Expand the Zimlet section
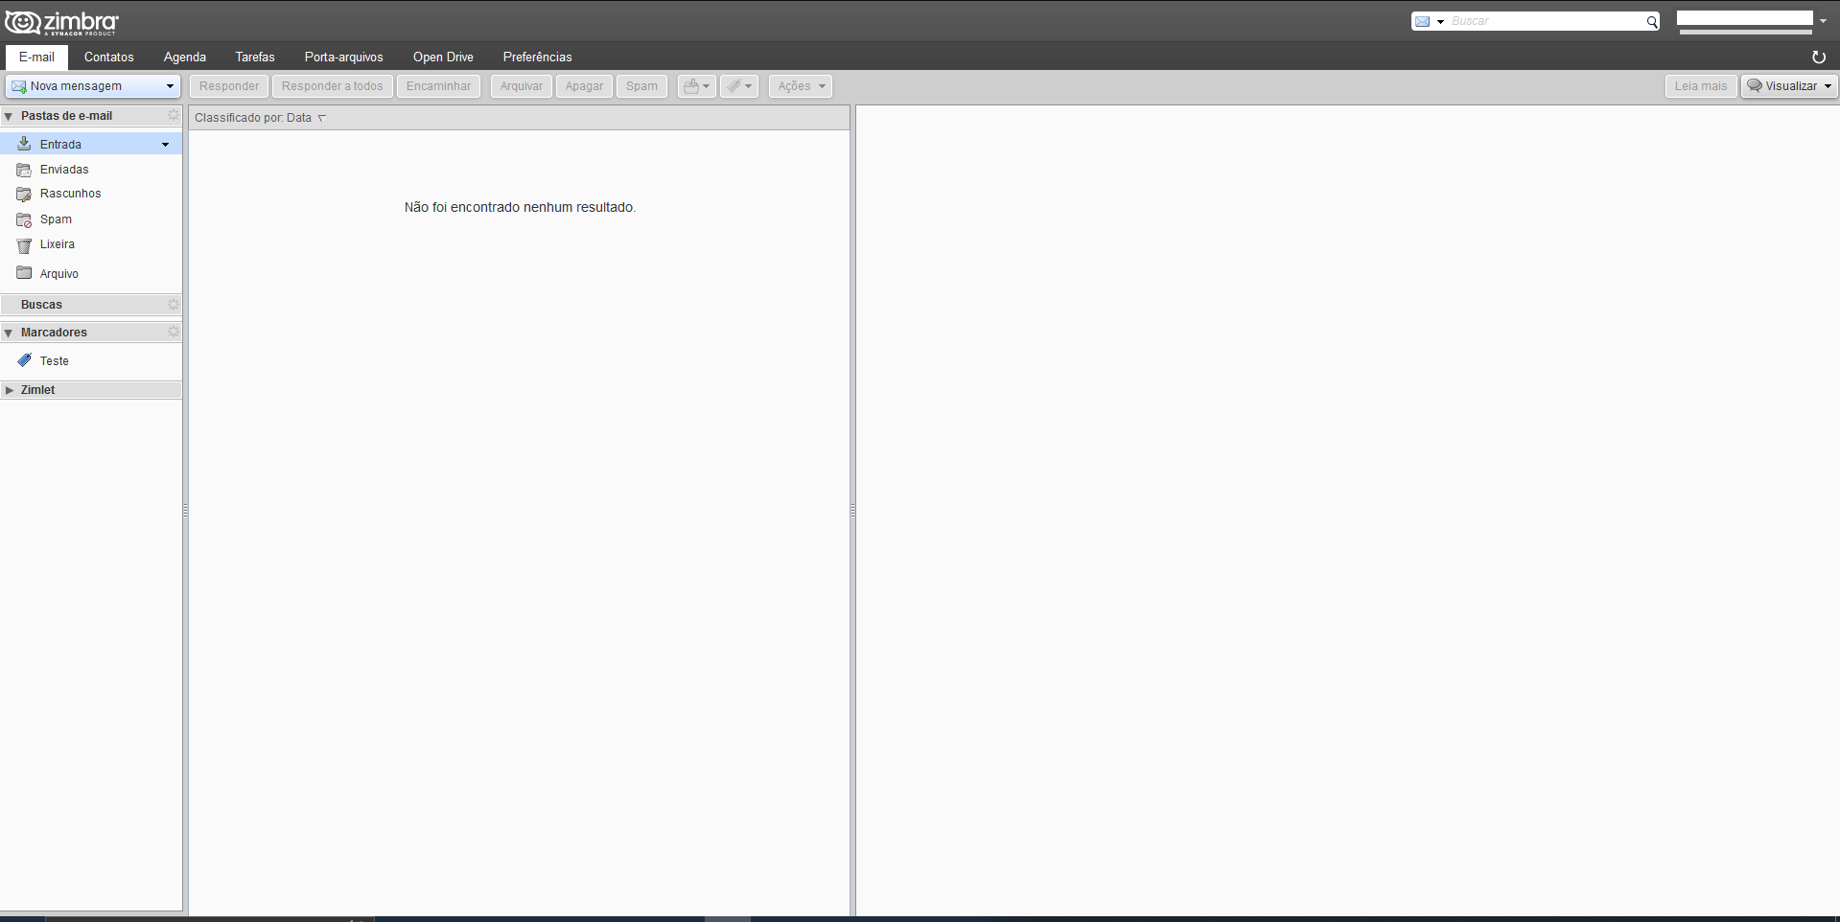This screenshot has width=1840, height=922. [10, 390]
